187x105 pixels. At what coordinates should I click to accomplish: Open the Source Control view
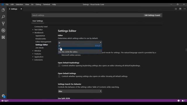tap(3, 23)
